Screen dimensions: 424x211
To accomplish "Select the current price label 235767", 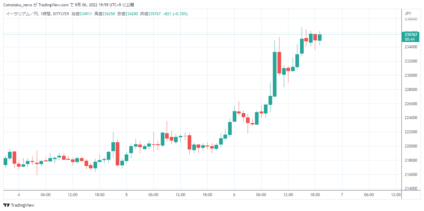I will (411, 34).
